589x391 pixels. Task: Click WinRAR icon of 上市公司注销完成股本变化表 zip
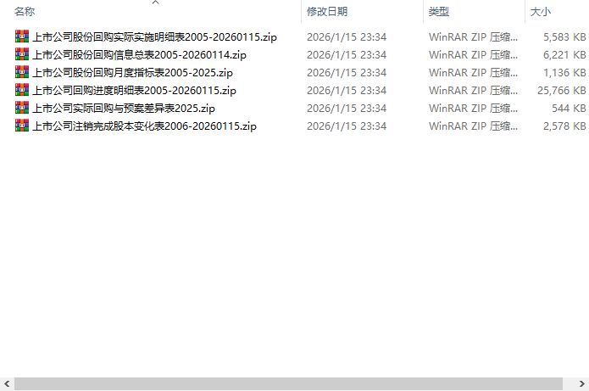point(22,126)
